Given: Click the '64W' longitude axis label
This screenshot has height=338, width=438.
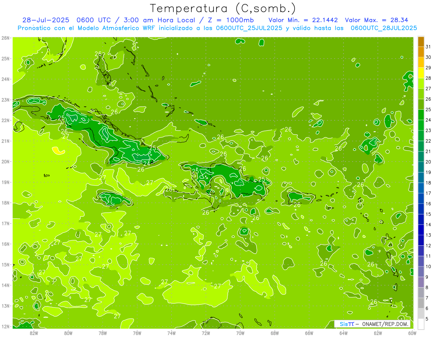Looking at the screenshot, I should (x=343, y=333).
